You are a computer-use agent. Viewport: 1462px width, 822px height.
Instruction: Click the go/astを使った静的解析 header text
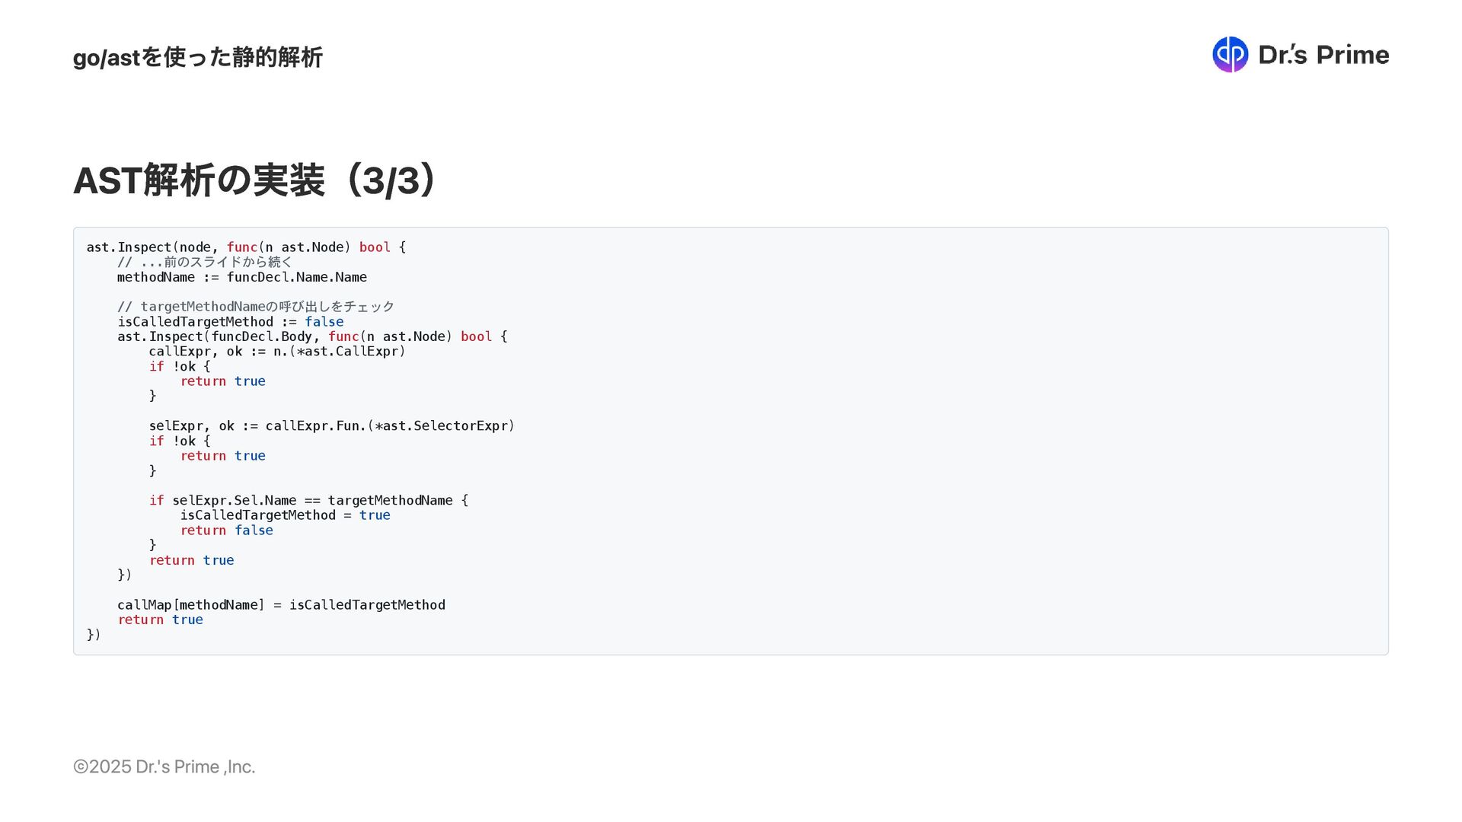coord(198,57)
